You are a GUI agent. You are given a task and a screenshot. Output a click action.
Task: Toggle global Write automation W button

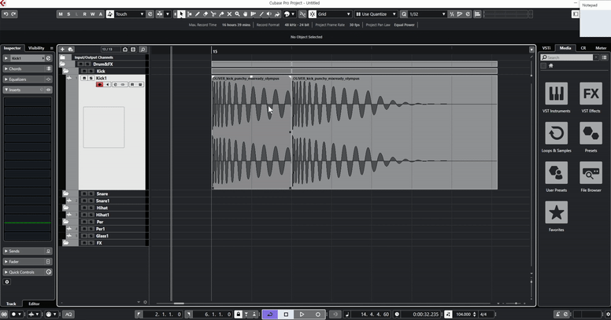point(93,14)
